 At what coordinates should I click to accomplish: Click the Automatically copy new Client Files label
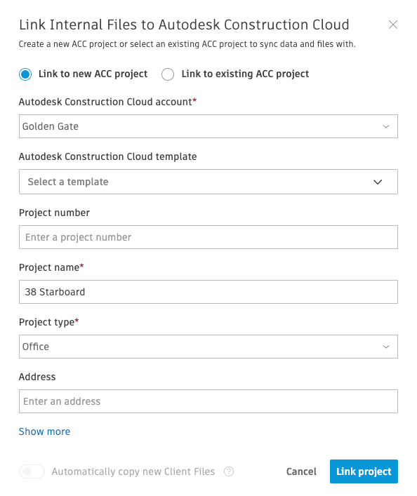[x=133, y=471]
